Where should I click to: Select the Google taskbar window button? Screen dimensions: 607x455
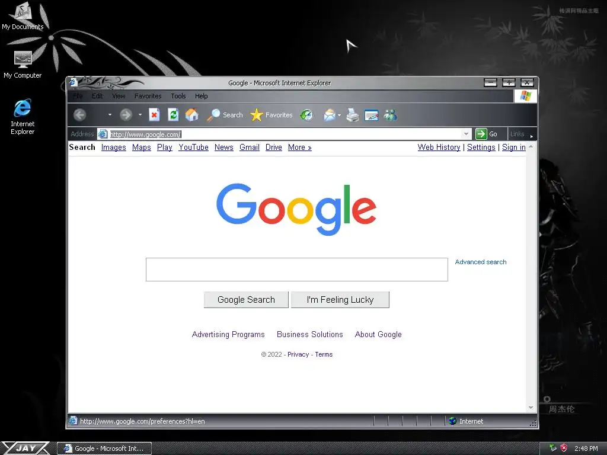click(x=104, y=448)
